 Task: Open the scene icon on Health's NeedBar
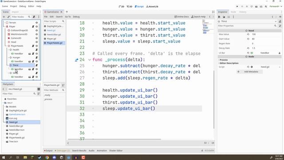tap(30, 54)
